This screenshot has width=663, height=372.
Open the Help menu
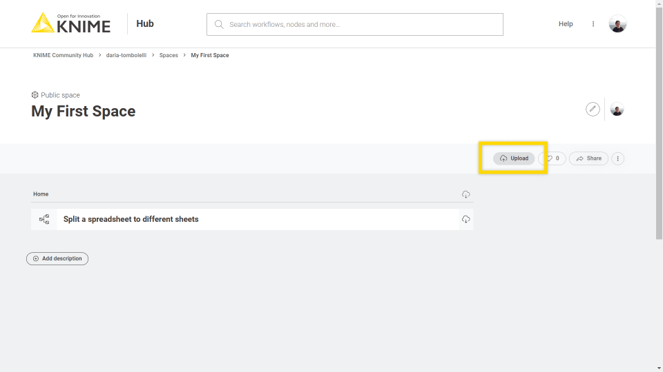tap(566, 24)
